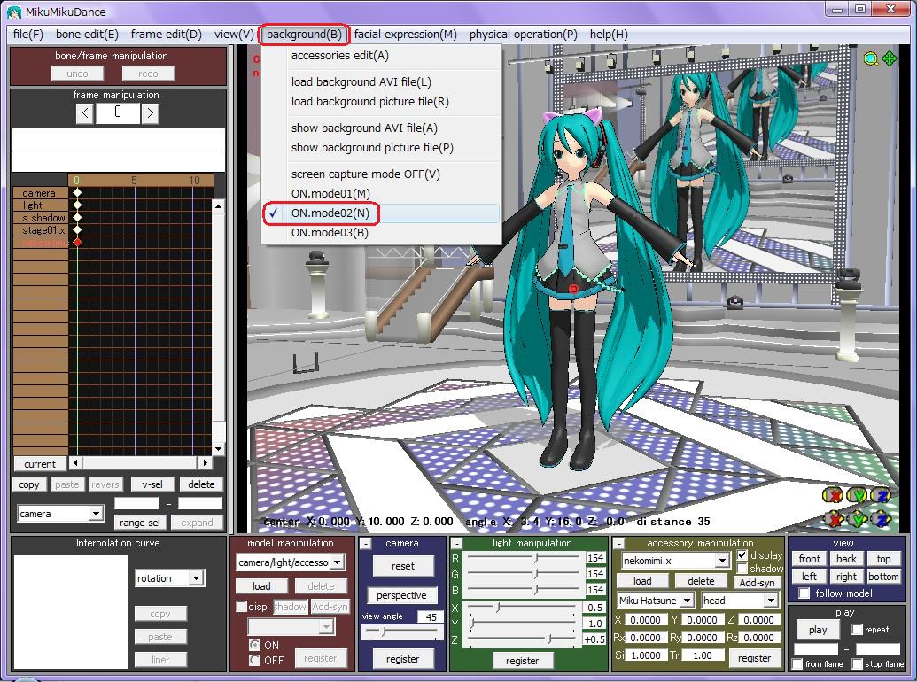Click the light B color slider
Image resolution: width=917 pixels, height=682 pixels.
524,590
